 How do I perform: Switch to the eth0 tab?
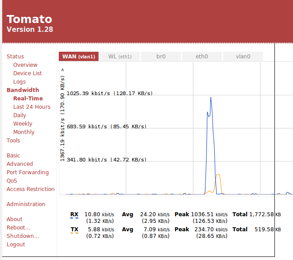tap(202, 57)
